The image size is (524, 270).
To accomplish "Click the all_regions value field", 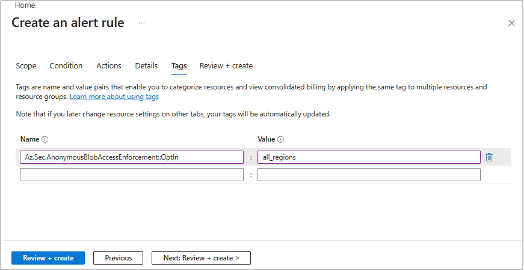I will (x=369, y=157).
